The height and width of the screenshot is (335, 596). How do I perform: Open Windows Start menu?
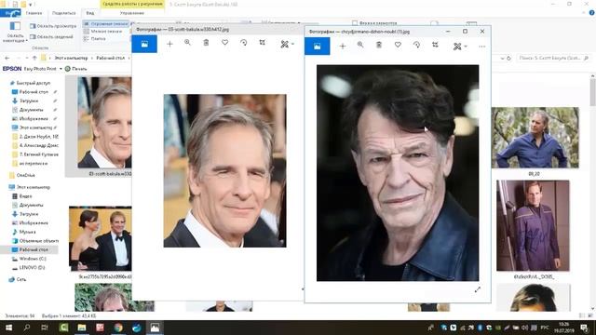tap(8, 328)
